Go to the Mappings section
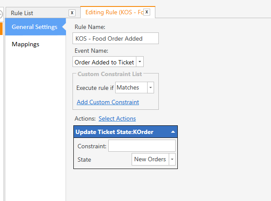Viewport: 271px width, 201px height. (x=25, y=44)
